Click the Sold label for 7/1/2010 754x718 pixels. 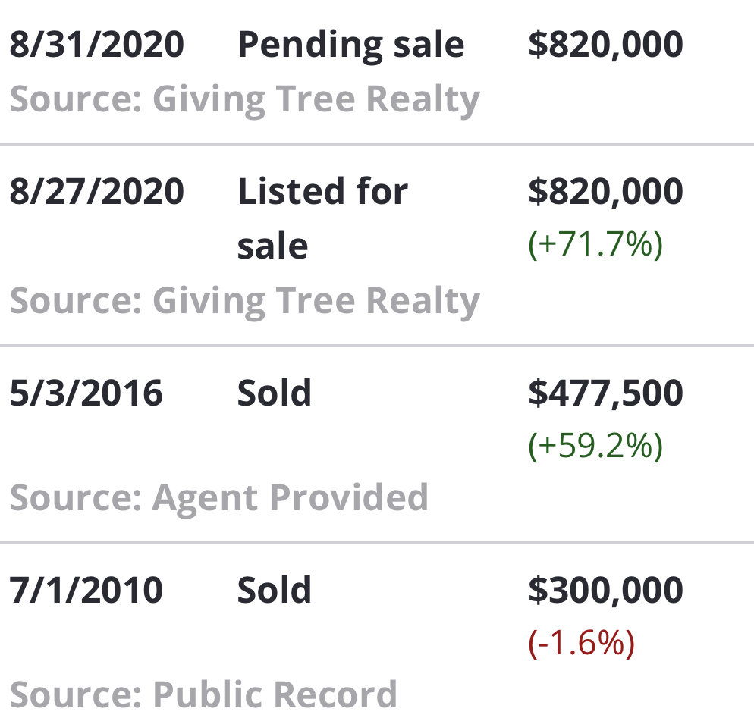(274, 590)
